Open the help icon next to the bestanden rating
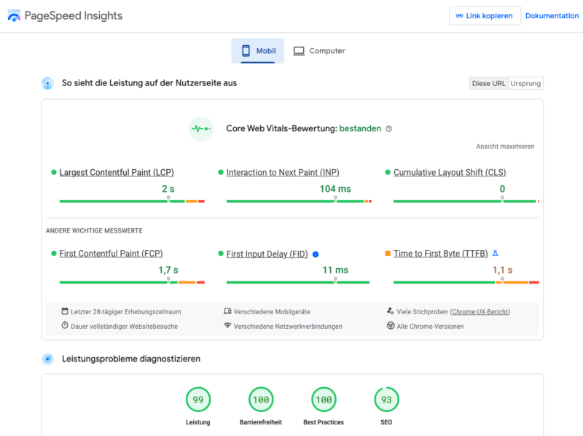 [389, 128]
